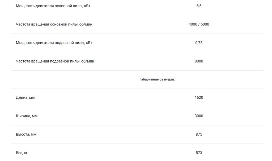Select the scoring saw rotation speed label
The width and height of the screenshot is (272, 161).
[55, 61]
